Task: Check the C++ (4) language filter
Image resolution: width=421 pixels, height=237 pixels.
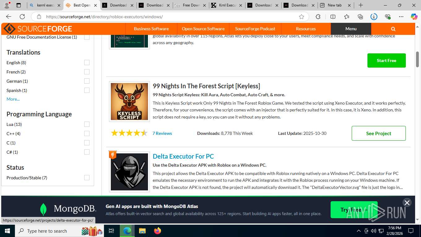Action: pyautogui.click(x=87, y=134)
